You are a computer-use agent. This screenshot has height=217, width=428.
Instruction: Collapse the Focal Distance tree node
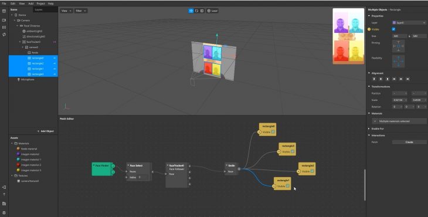coord(18,26)
